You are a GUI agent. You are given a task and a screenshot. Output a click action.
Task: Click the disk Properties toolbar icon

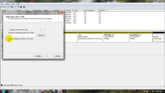tap(21, 7)
